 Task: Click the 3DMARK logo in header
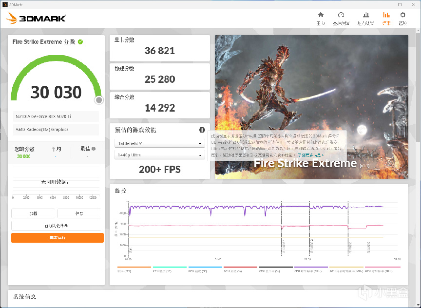[36, 18]
